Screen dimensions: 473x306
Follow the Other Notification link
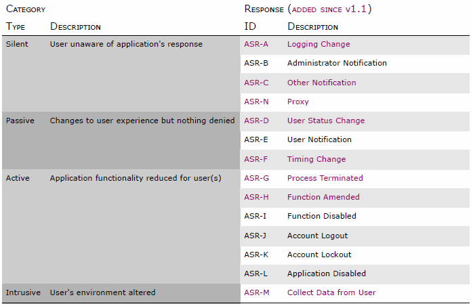[321, 83]
